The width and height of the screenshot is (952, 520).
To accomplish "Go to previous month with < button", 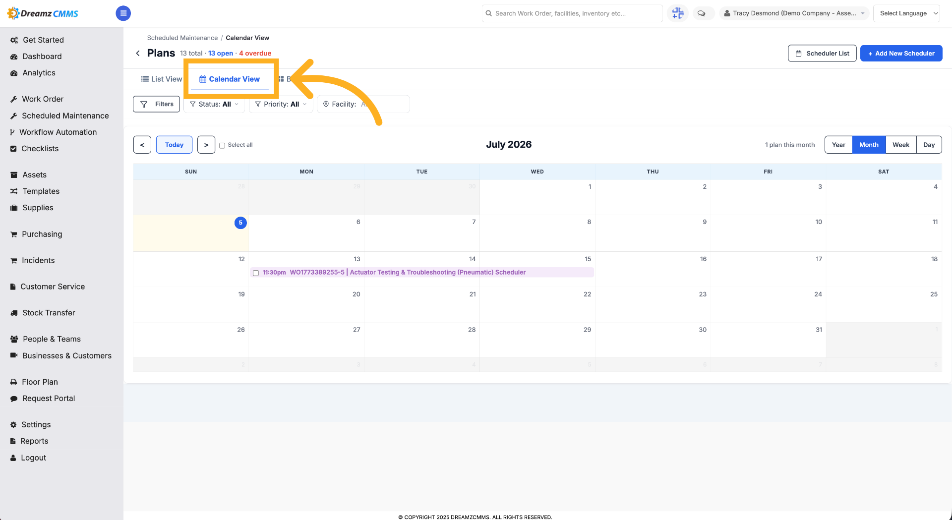I will click(142, 145).
